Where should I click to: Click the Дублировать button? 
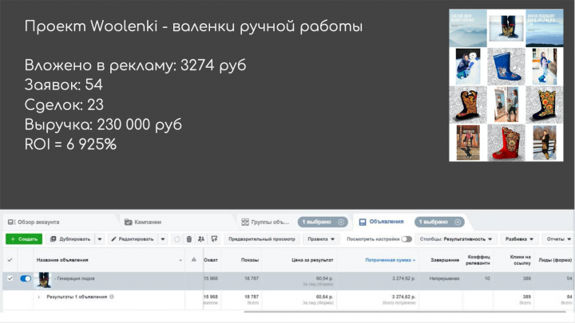pyautogui.click(x=70, y=239)
